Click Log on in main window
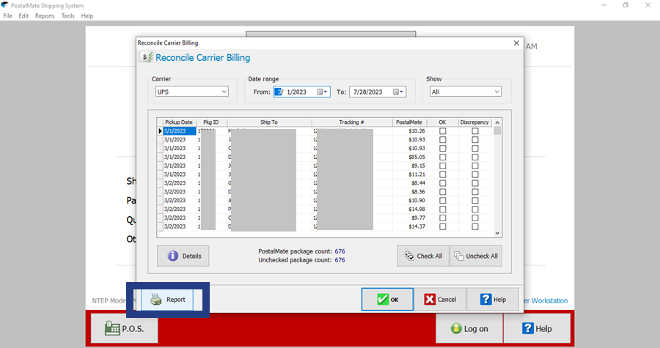 click(469, 329)
